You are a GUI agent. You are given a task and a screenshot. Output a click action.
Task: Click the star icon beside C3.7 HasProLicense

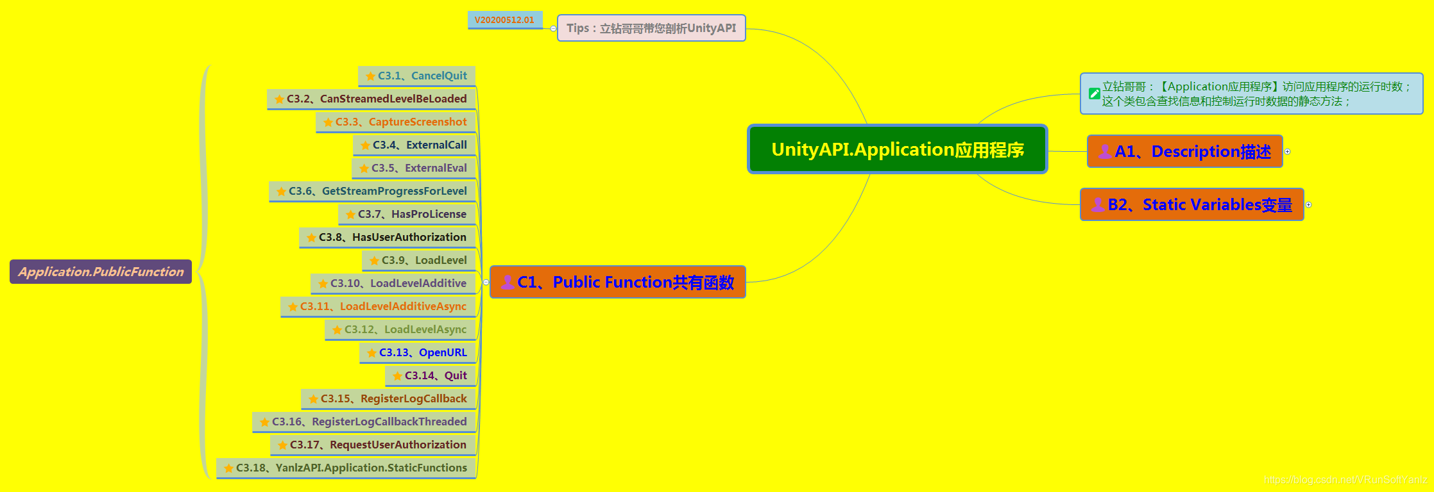coord(350,215)
